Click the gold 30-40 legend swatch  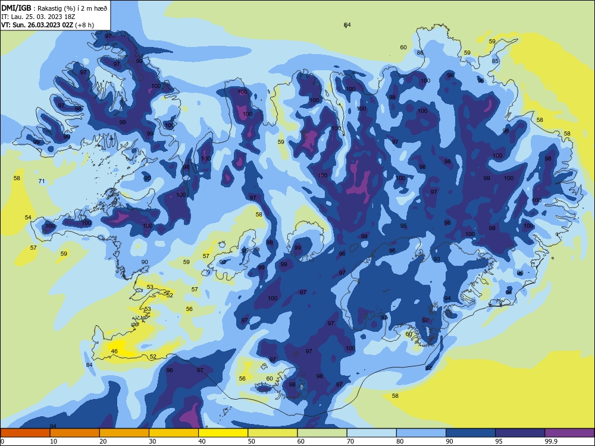[174, 433]
